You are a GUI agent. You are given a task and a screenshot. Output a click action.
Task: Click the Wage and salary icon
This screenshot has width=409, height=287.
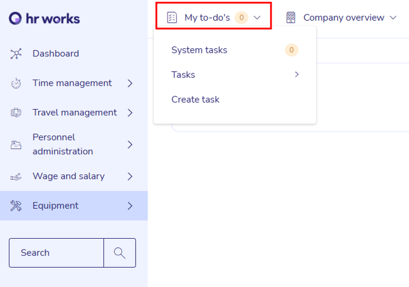click(16, 177)
